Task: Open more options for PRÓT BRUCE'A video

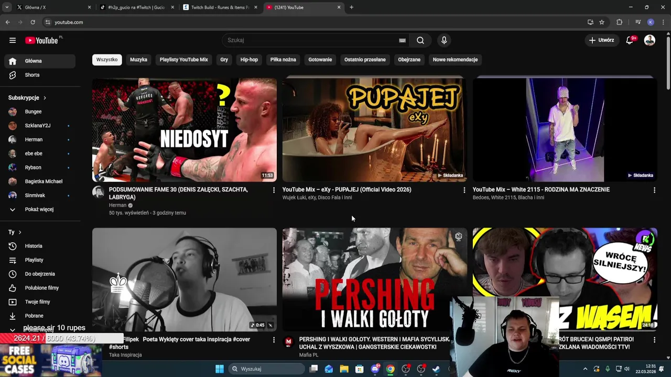Action: click(654, 340)
